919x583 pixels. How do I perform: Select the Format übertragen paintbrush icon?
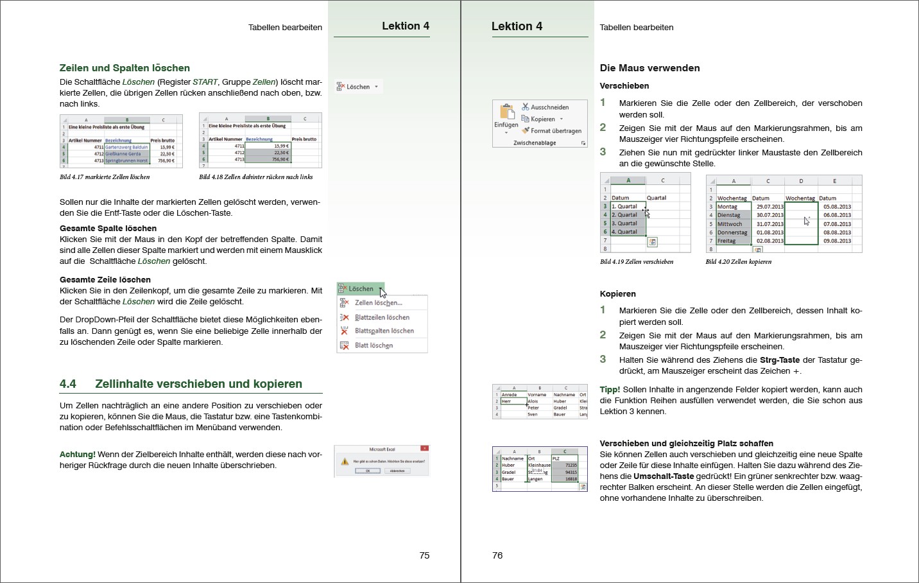tap(526, 130)
